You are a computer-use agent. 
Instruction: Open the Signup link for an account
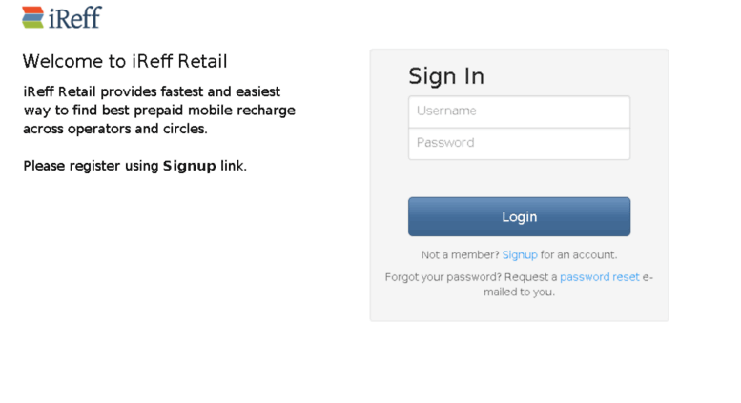(520, 254)
